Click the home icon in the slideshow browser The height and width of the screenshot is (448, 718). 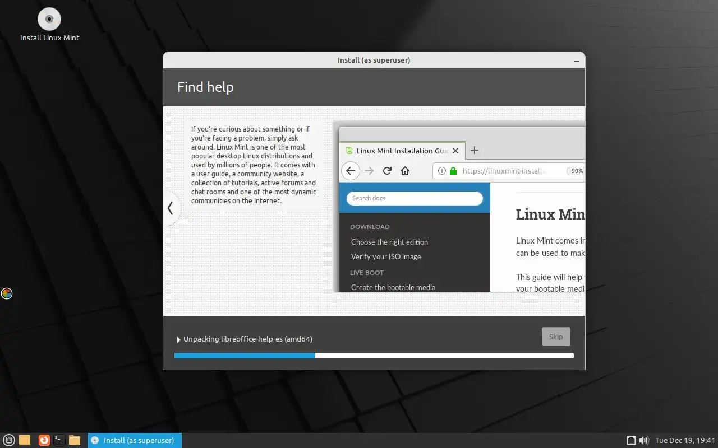(405, 171)
